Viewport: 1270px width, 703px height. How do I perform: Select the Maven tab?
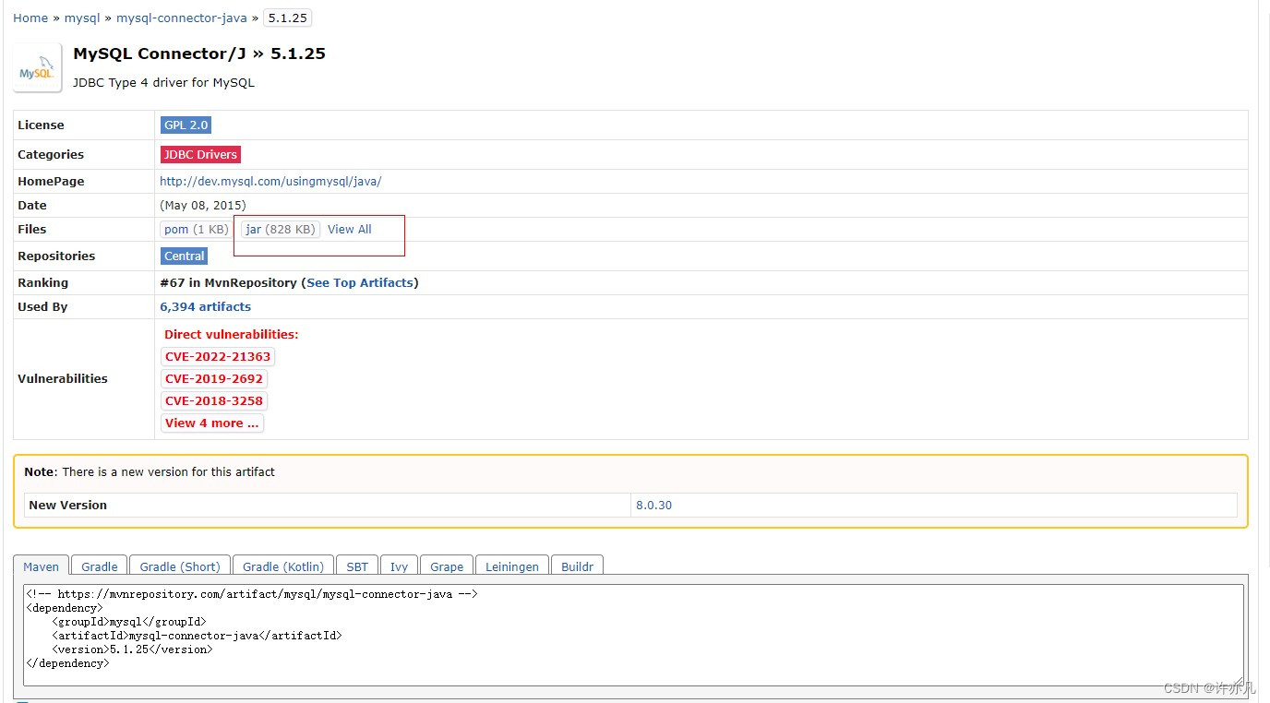[x=42, y=566]
